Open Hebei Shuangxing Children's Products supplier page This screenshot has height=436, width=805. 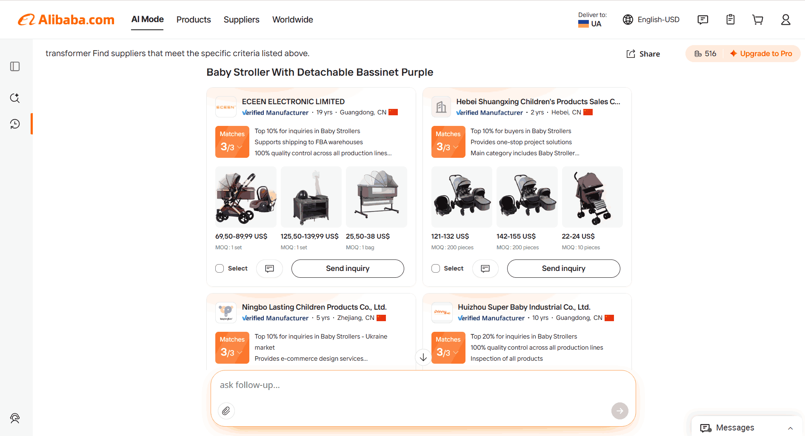[538, 102]
